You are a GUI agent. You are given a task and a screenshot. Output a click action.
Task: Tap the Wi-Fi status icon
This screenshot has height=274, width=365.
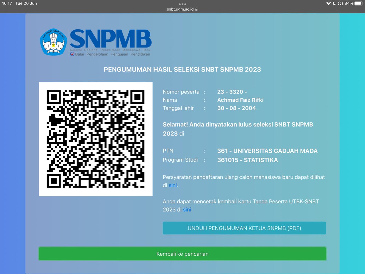click(x=328, y=3)
